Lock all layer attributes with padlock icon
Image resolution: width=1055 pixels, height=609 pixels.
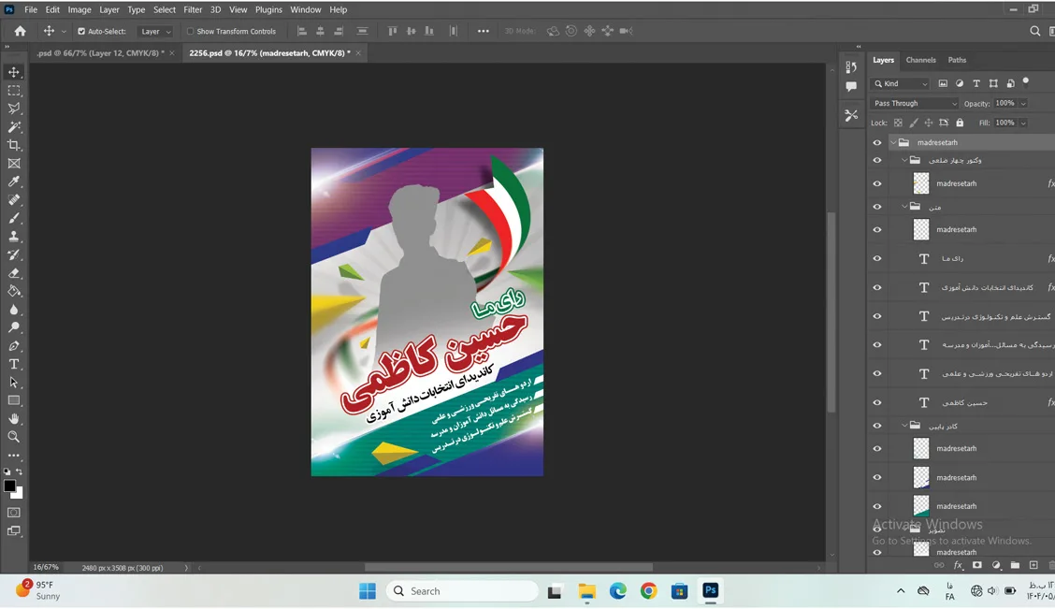pyautogui.click(x=960, y=123)
